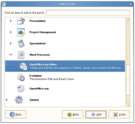Click the Evolution mail clock icon
The width and height of the screenshot is (135, 124).
coord(21,77)
